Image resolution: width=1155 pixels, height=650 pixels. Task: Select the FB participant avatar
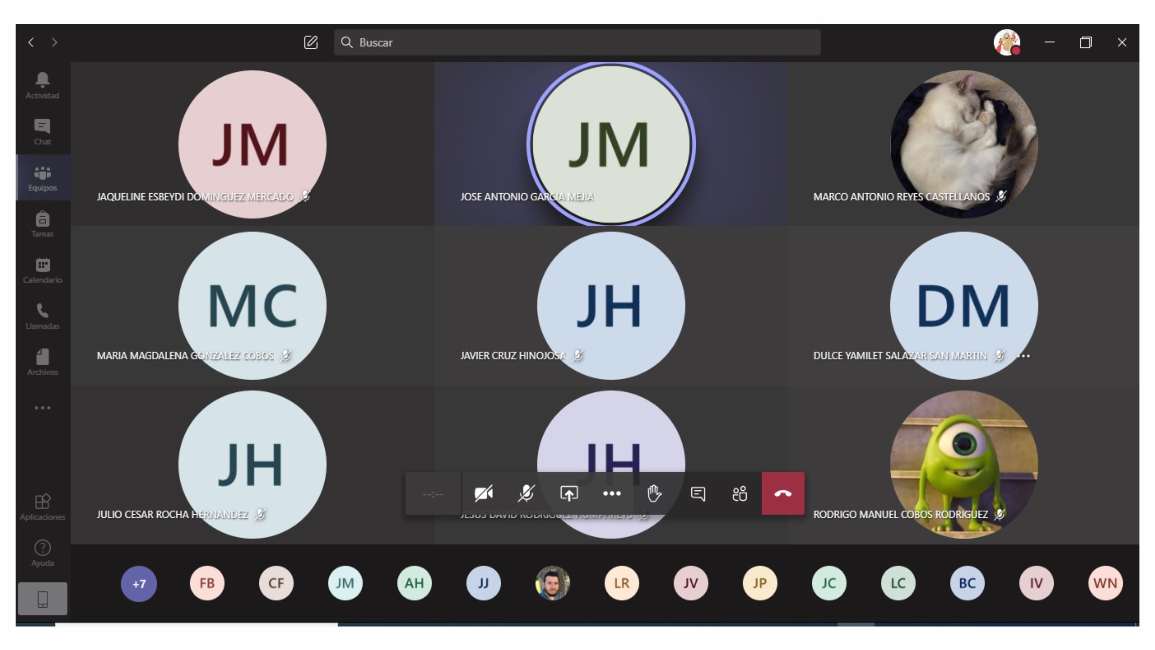pos(207,584)
